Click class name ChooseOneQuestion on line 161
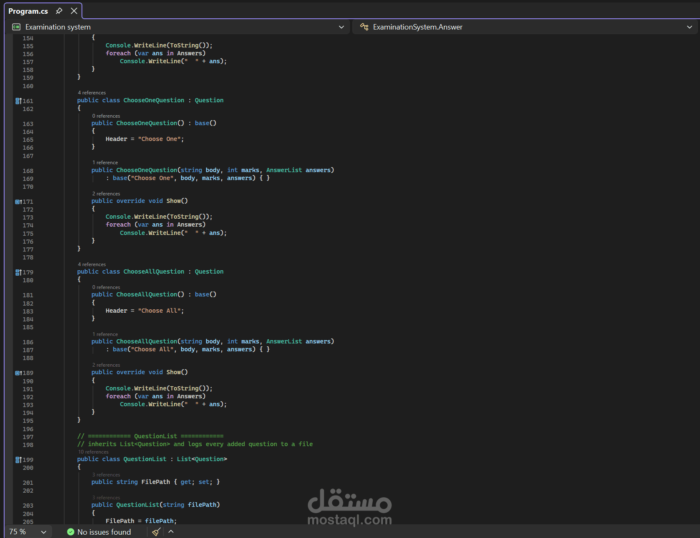The width and height of the screenshot is (700, 538). (x=154, y=100)
